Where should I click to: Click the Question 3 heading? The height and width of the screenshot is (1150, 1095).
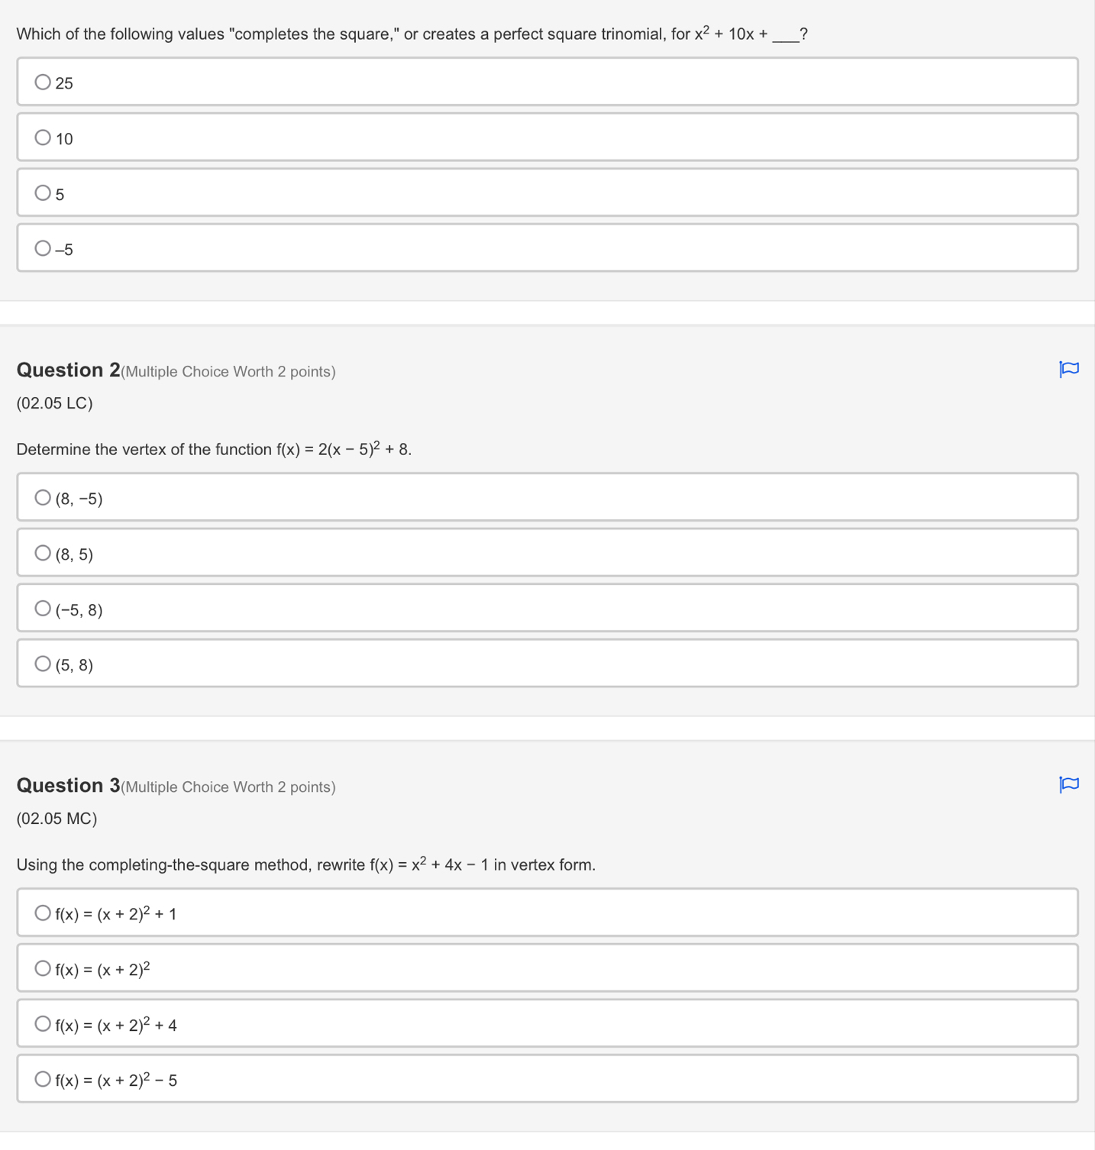(x=69, y=786)
